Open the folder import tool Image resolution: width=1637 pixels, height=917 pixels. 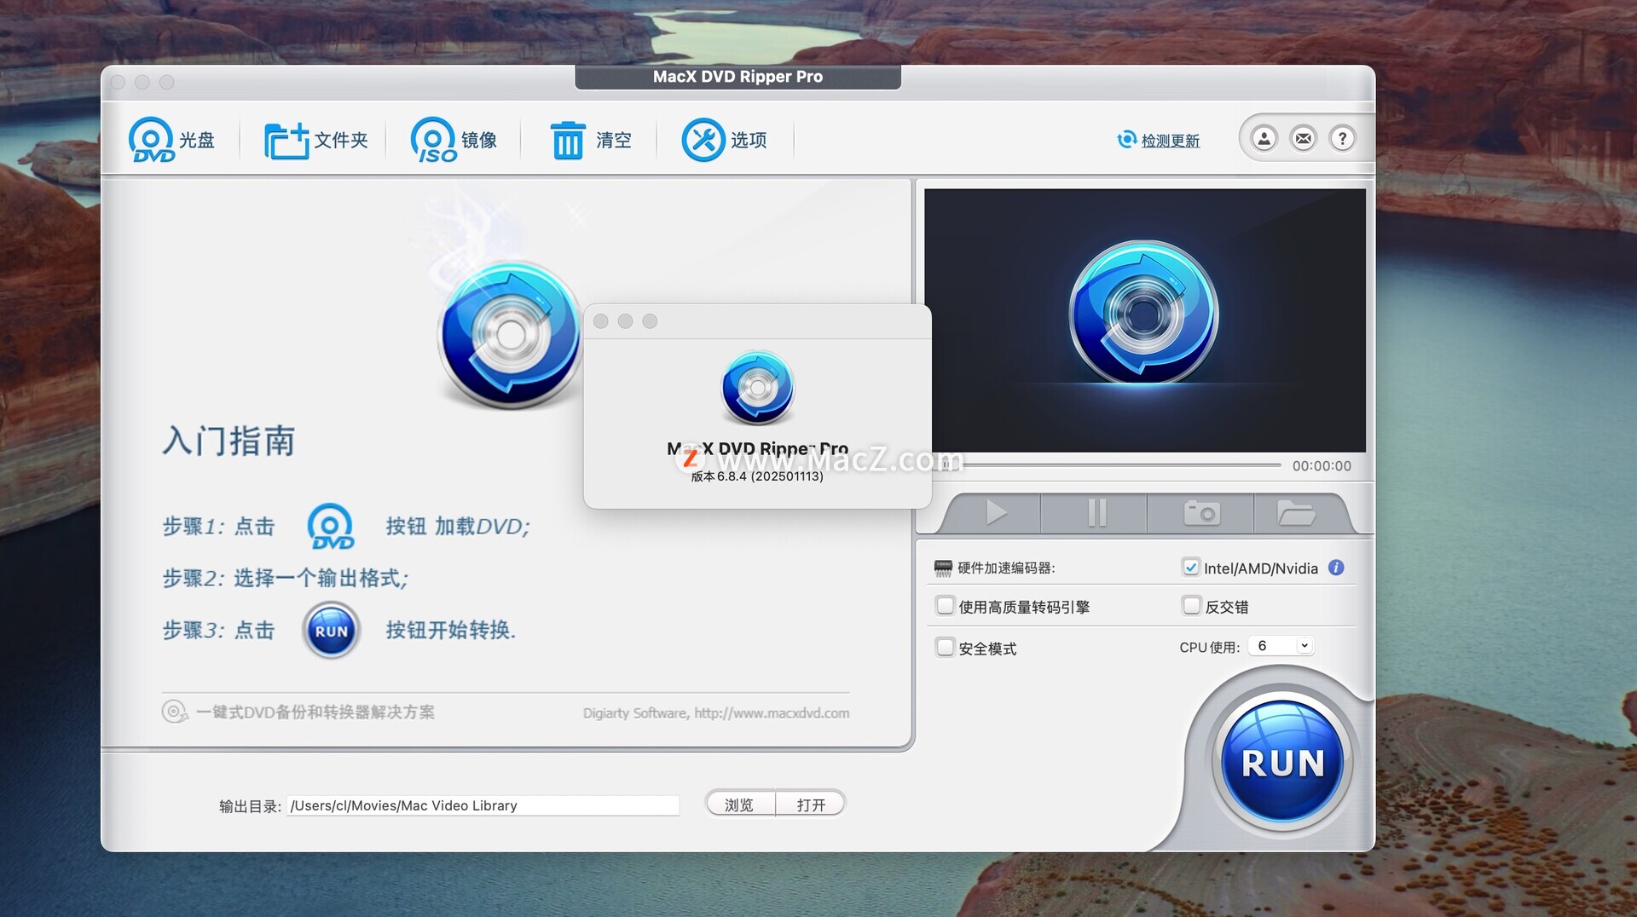coord(286,140)
